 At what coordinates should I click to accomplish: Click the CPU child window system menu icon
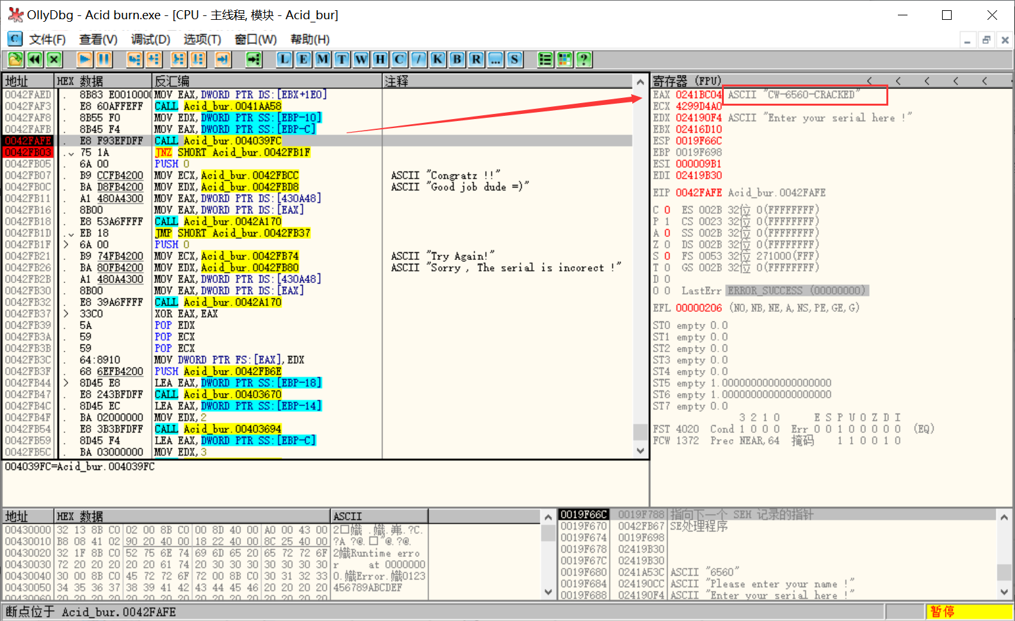15,39
